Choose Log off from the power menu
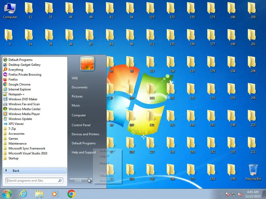This screenshot has height=199, width=266. click(105, 156)
